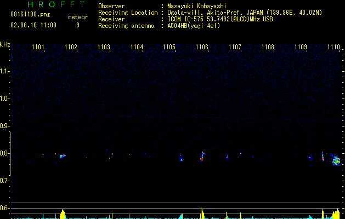Click the 1106 time marker
The width and height of the screenshot is (345, 219).
click(202, 47)
